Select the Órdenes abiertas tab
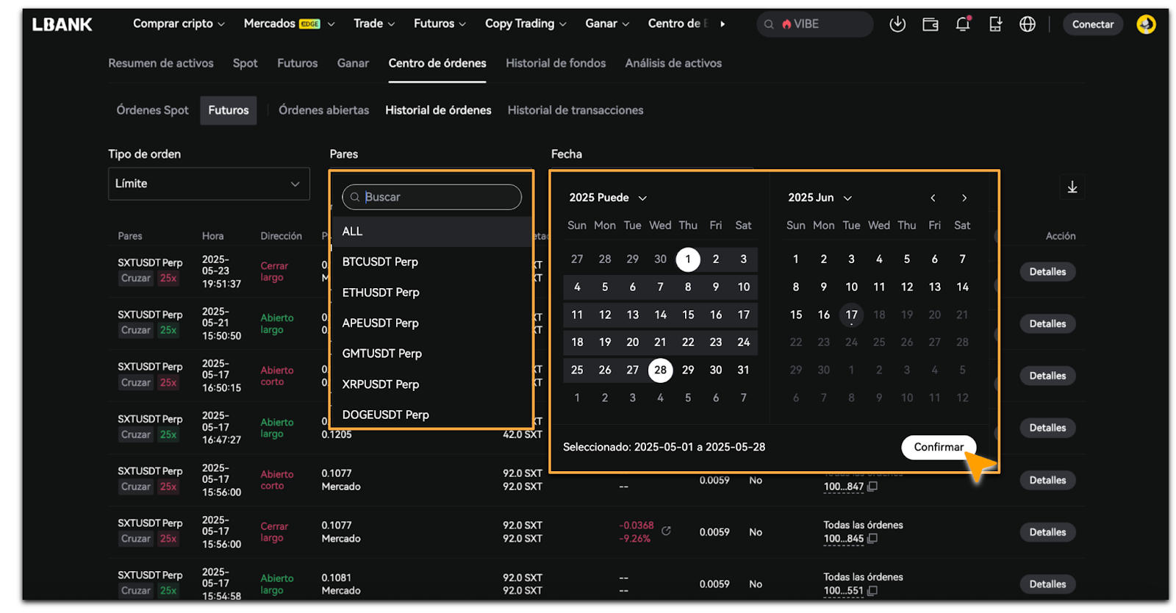 [x=323, y=110]
